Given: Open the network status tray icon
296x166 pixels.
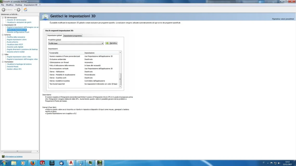Looking at the screenshot, I should click(275, 163).
